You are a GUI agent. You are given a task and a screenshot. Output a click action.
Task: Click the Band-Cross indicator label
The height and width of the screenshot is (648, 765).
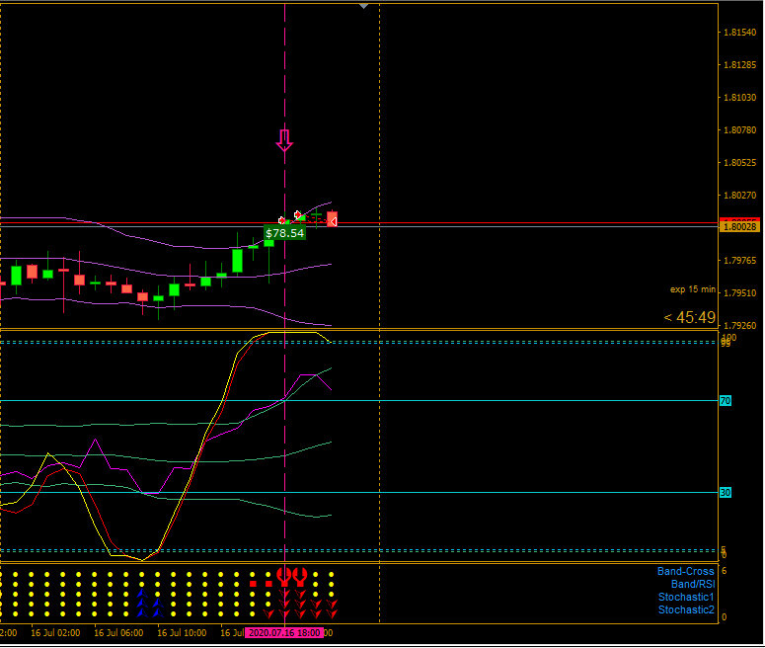point(685,571)
